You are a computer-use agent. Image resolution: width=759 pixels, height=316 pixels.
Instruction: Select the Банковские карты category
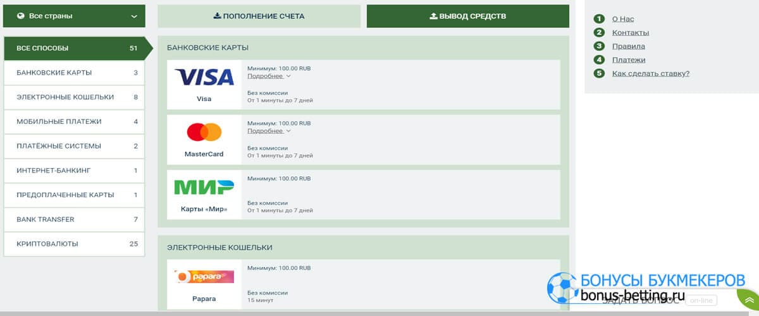point(74,73)
